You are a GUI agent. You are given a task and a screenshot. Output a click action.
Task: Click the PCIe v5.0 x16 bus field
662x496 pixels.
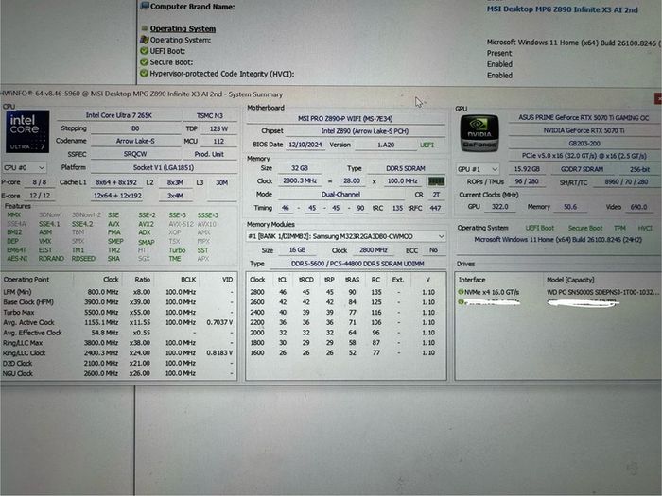coord(584,156)
